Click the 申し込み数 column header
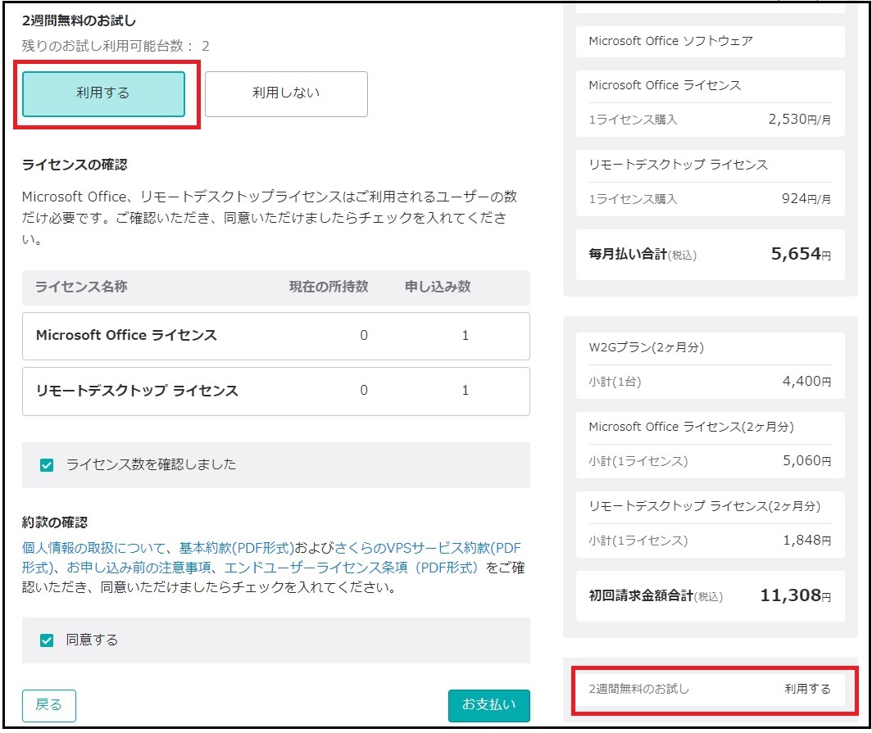 pos(438,287)
